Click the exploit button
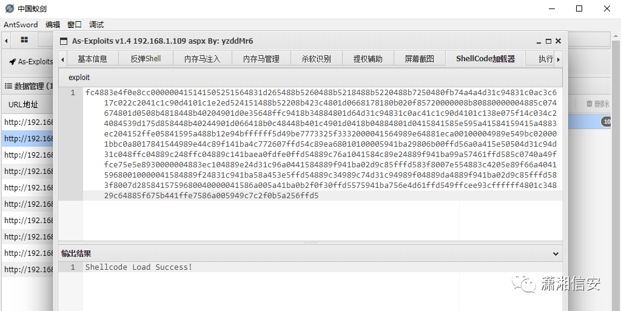This screenshot has width=621, height=311. click(x=79, y=78)
